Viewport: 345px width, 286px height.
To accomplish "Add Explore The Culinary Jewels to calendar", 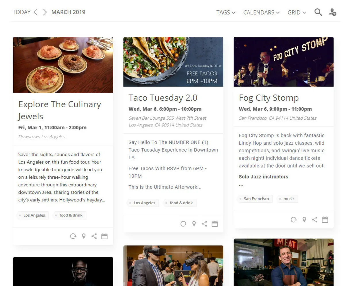I will click(104, 236).
